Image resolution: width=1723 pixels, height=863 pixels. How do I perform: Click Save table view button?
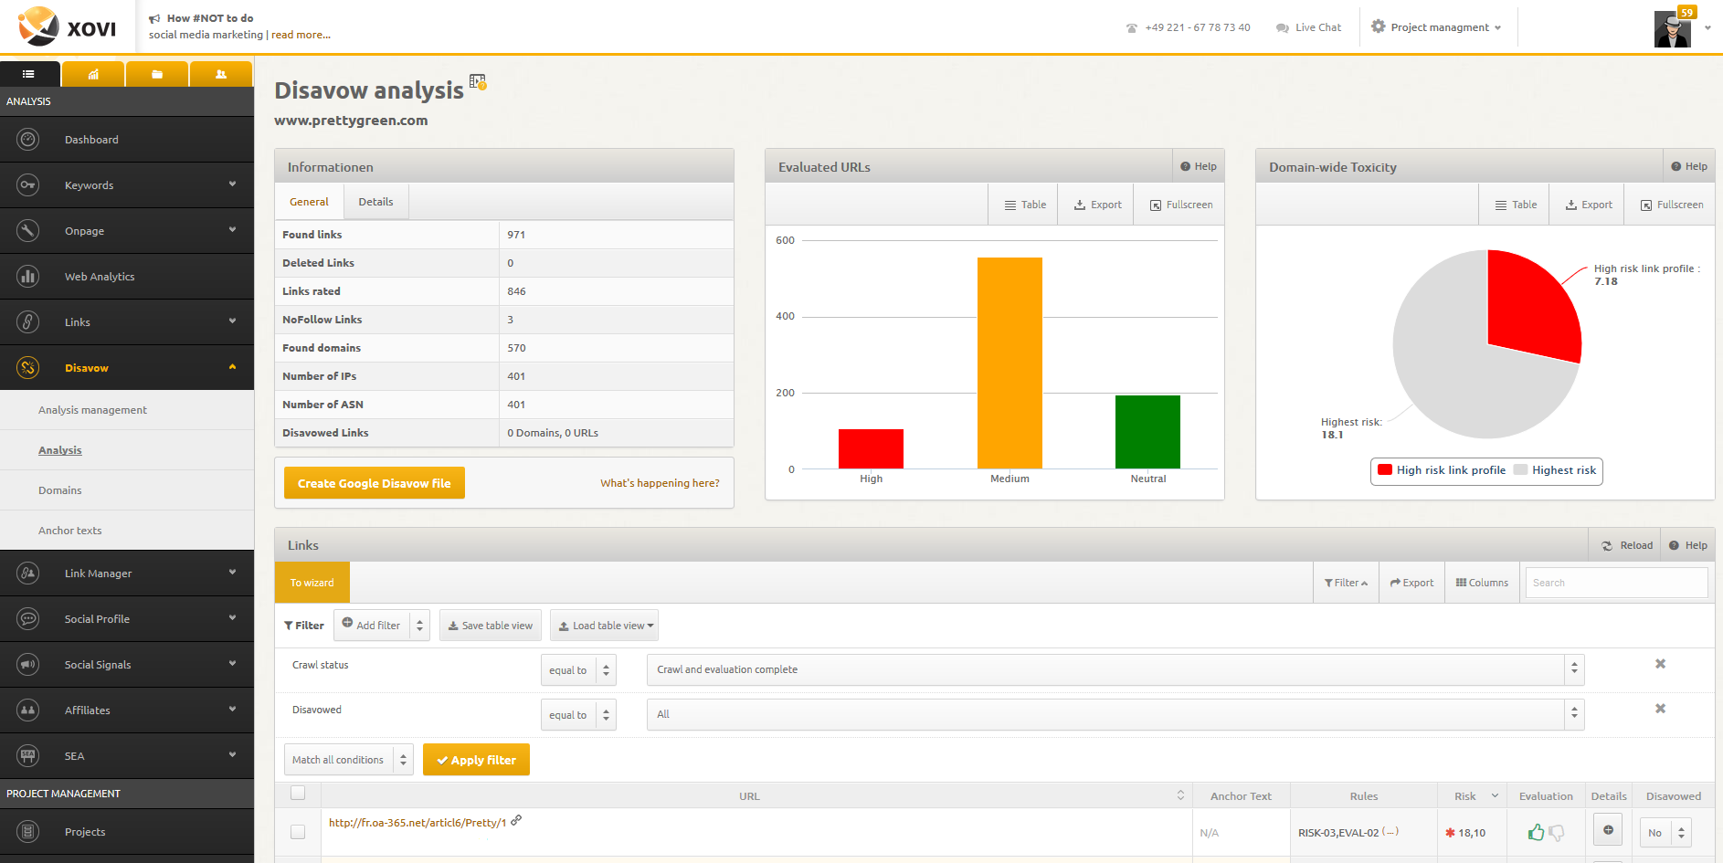click(x=491, y=626)
